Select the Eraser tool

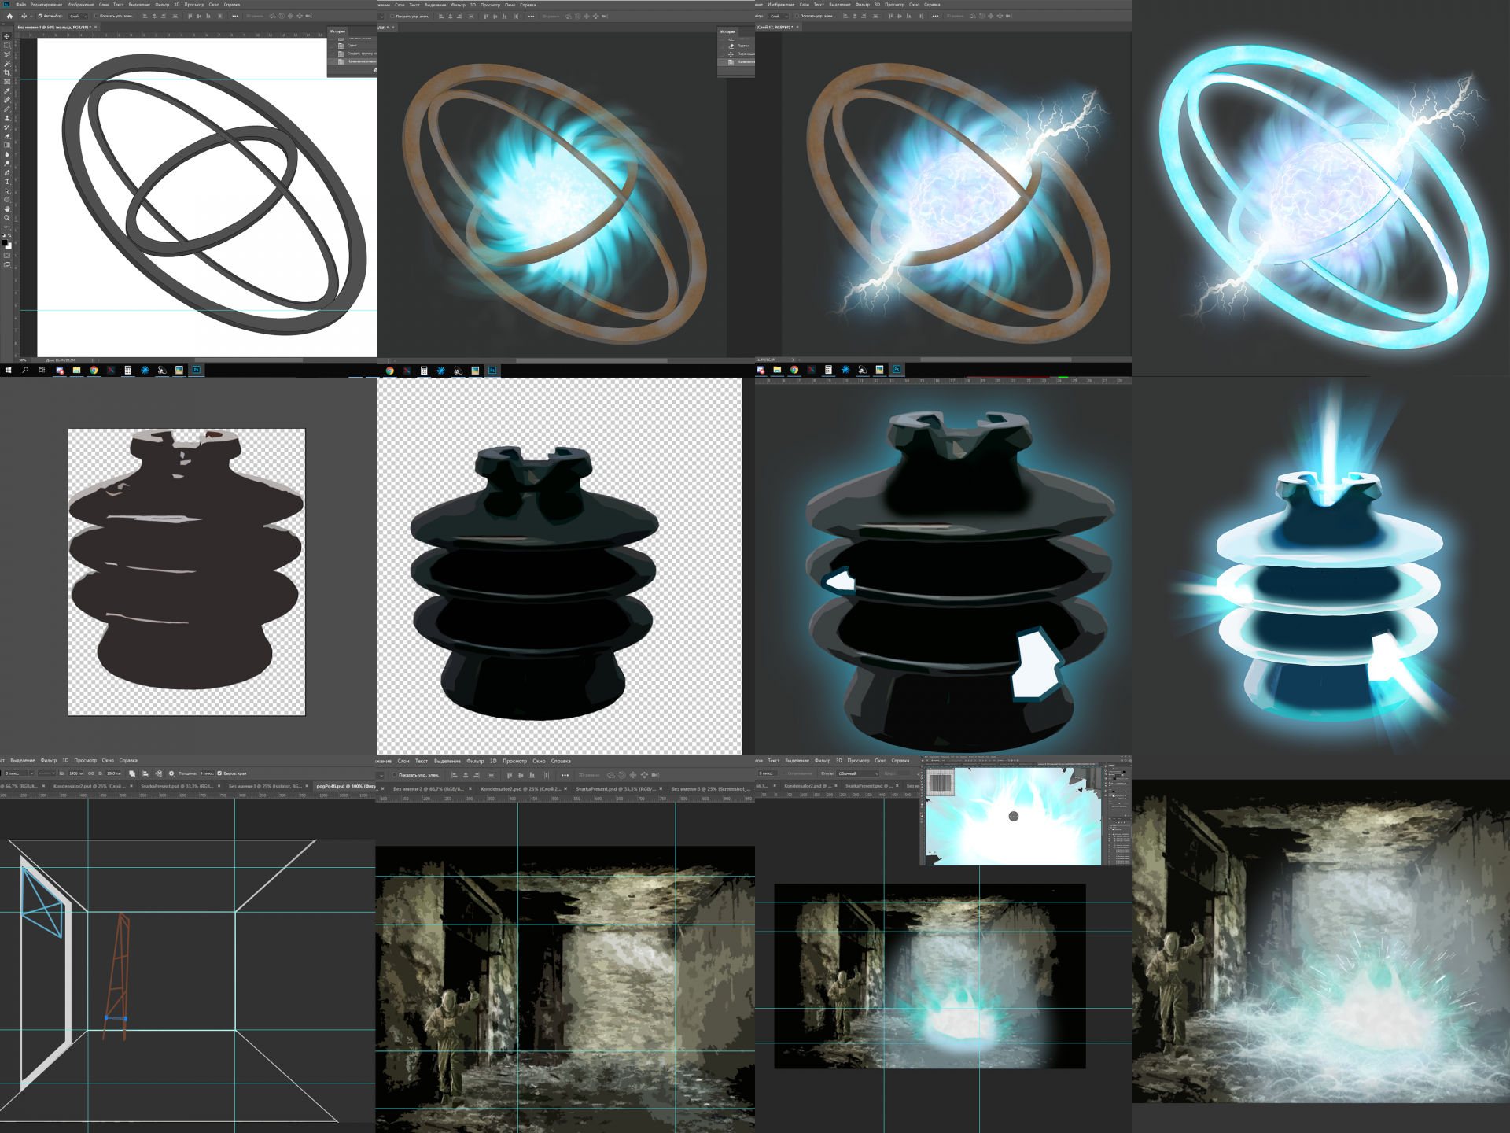(6, 136)
